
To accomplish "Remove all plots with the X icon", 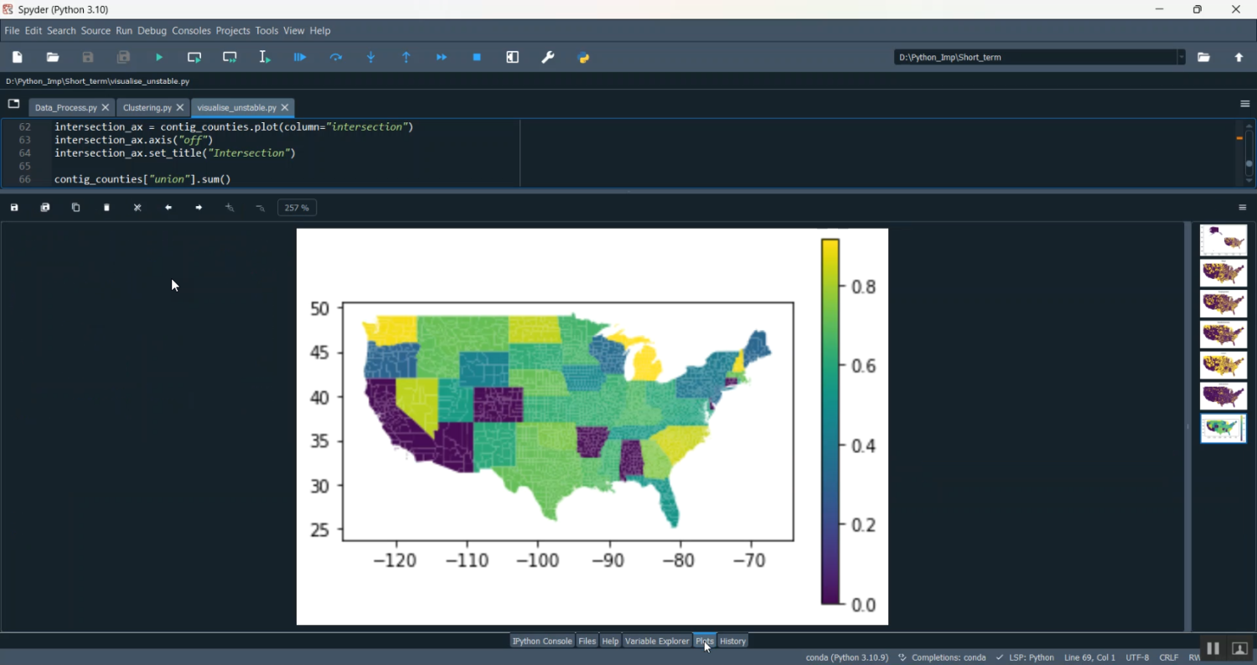I will 137,207.
